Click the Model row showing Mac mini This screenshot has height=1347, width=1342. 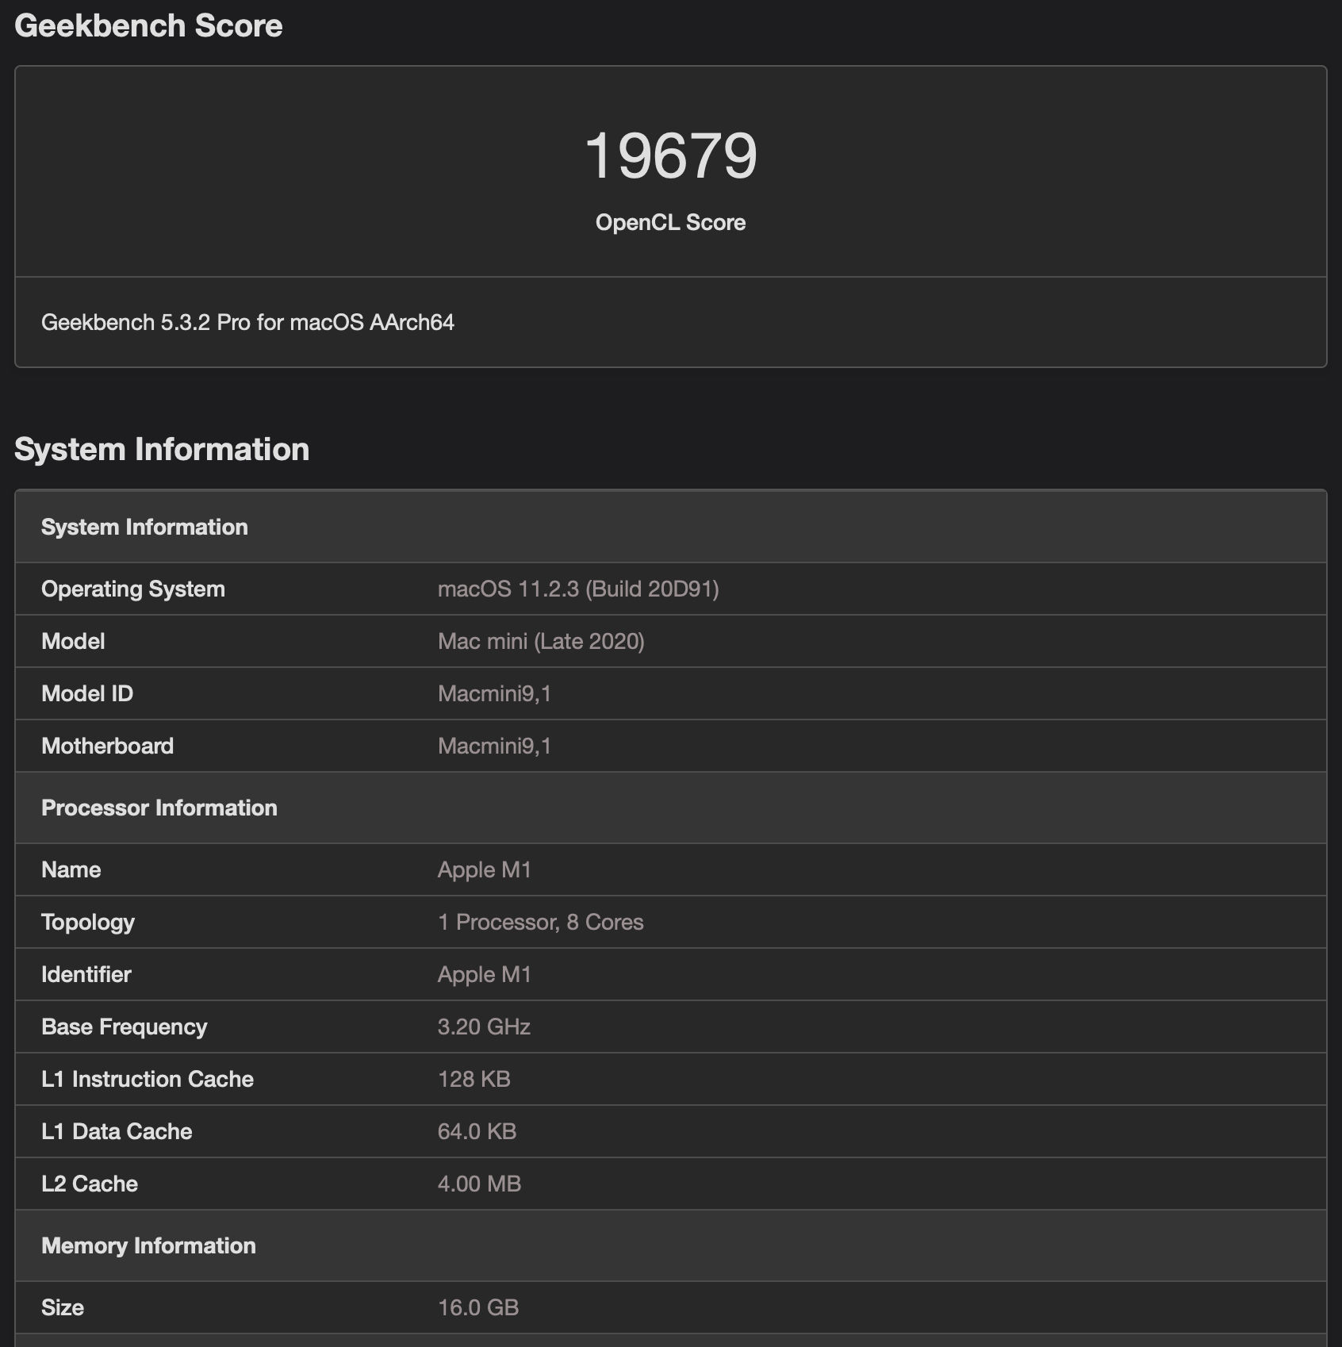(73, 641)
